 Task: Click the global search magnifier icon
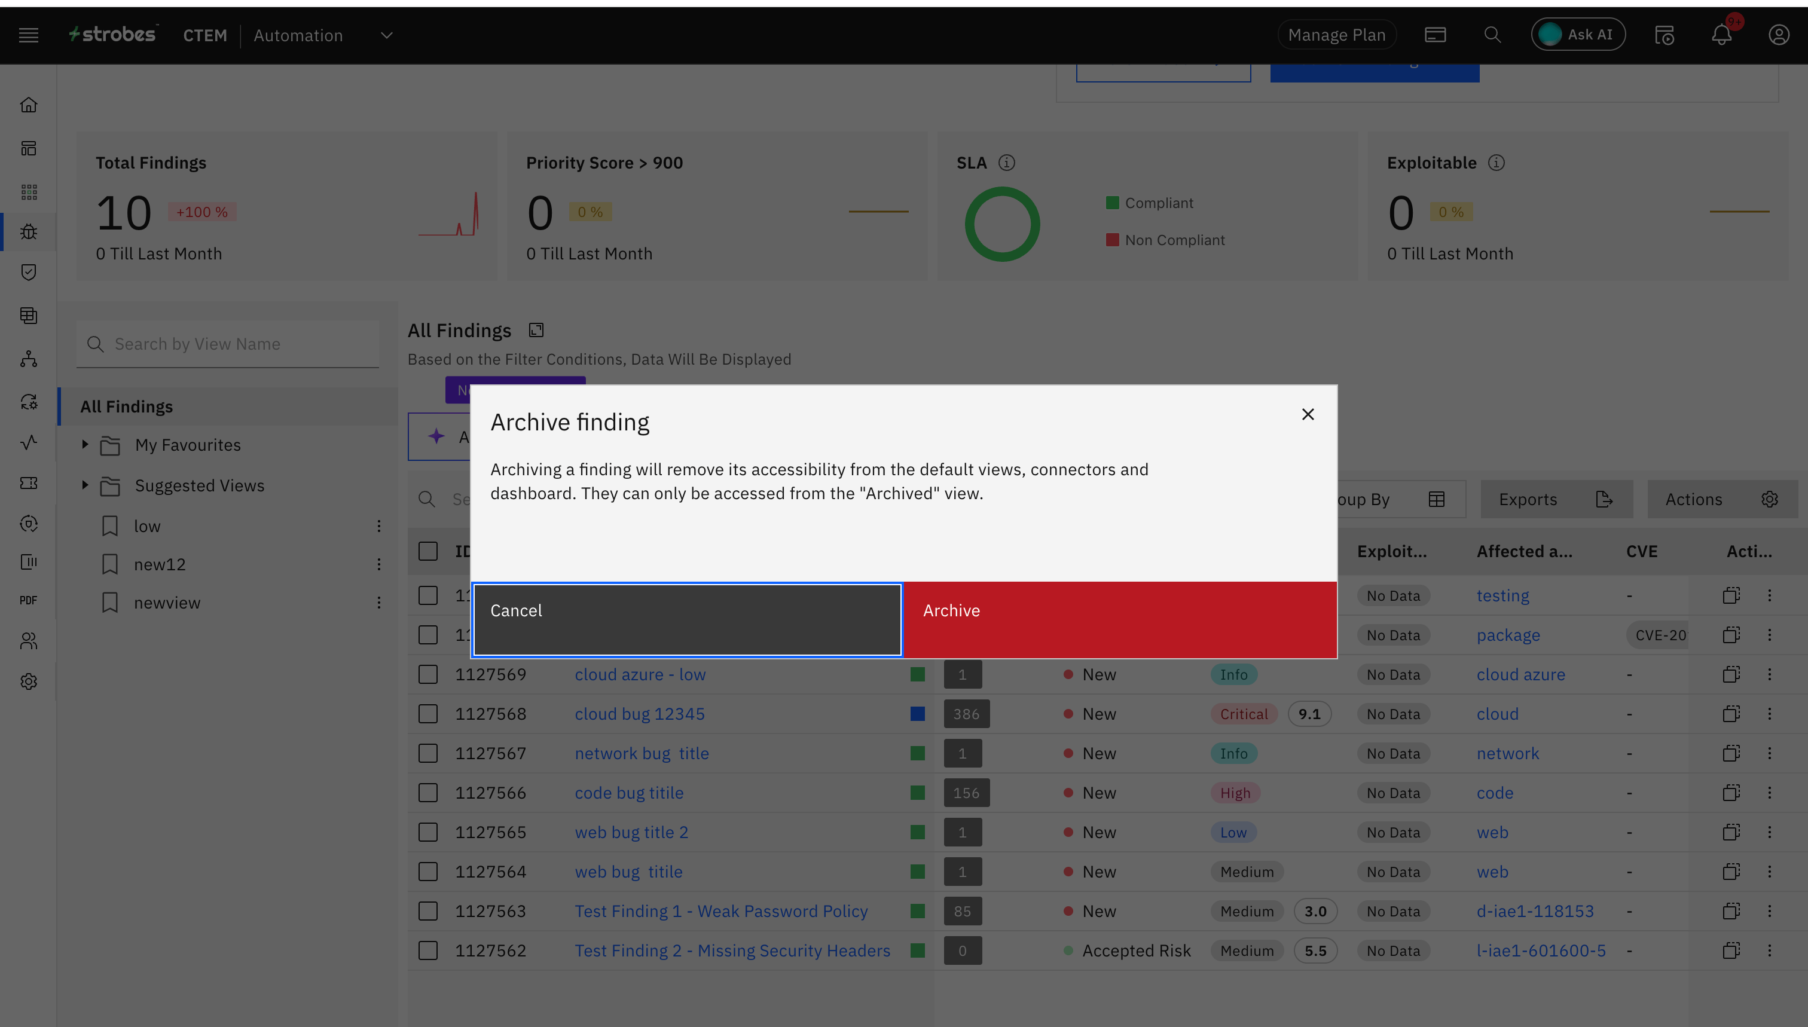pos(1492,35)
